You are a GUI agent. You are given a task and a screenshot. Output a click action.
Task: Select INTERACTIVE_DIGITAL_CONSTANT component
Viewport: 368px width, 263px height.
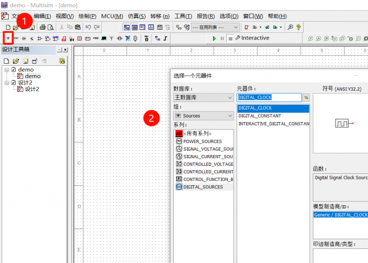273,124
